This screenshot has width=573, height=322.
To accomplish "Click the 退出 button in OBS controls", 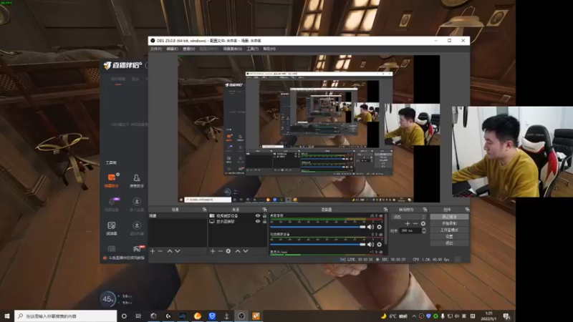I will click(x=449, y=243).
